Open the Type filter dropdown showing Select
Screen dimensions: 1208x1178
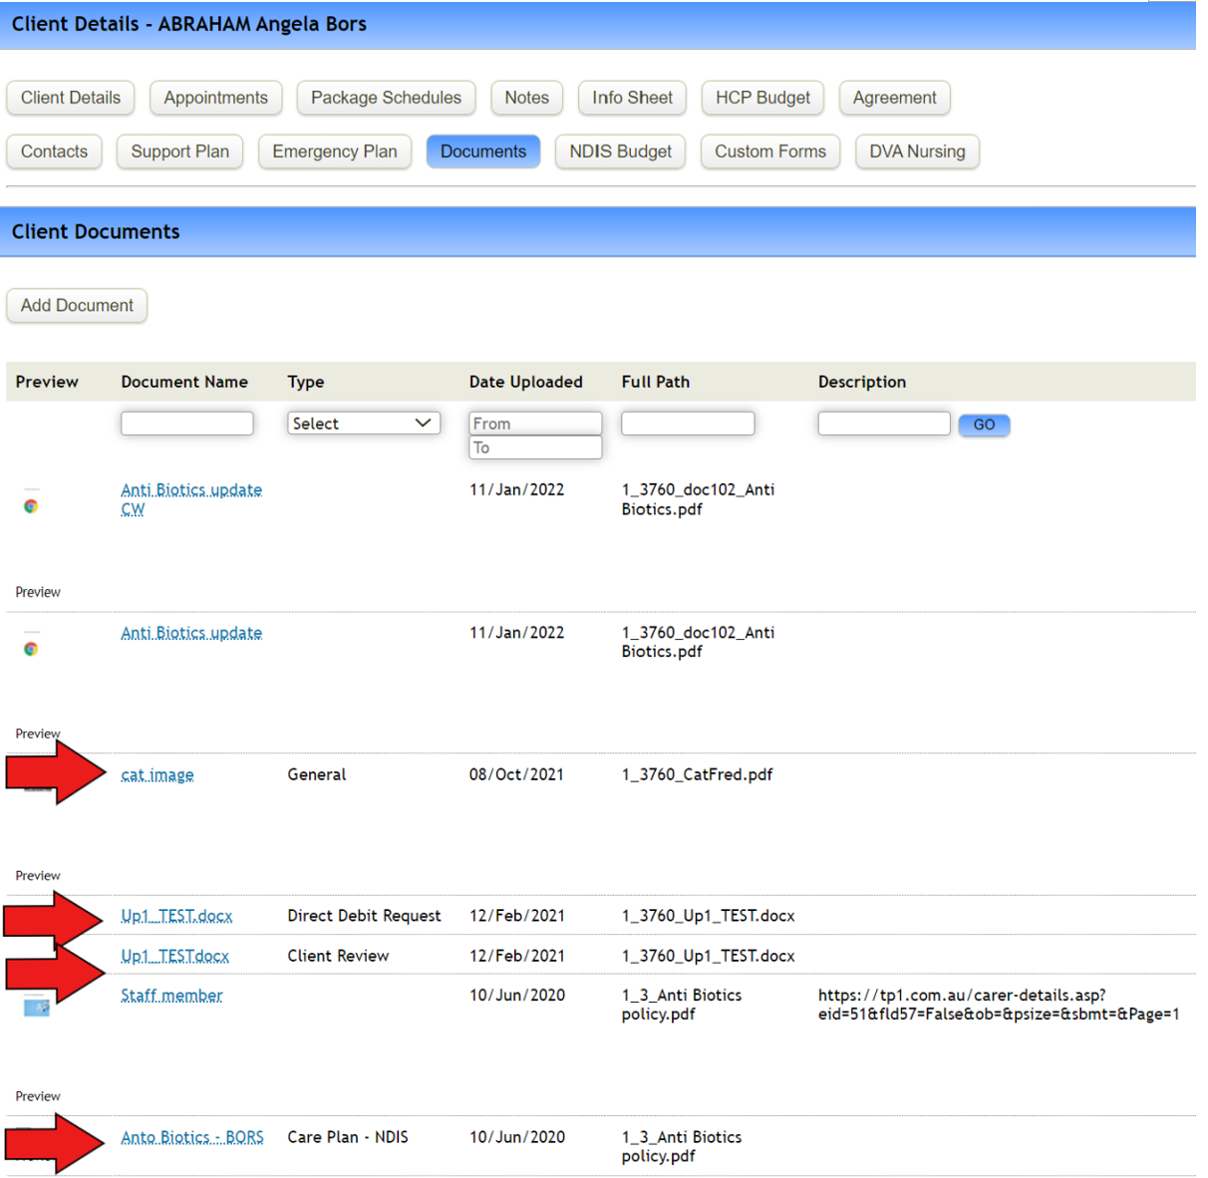(x=363, y=423)
